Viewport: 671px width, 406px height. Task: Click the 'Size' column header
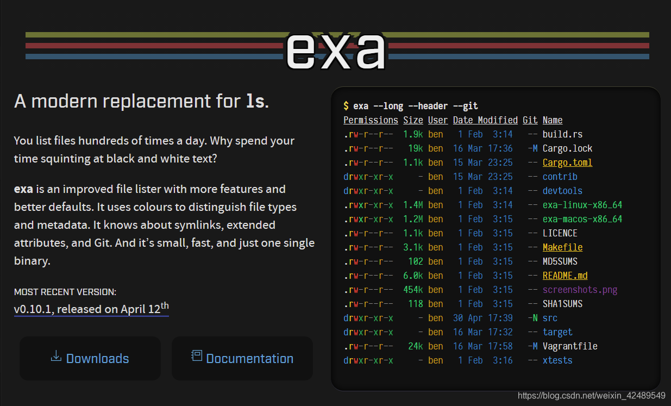click(x=413, y=120)
